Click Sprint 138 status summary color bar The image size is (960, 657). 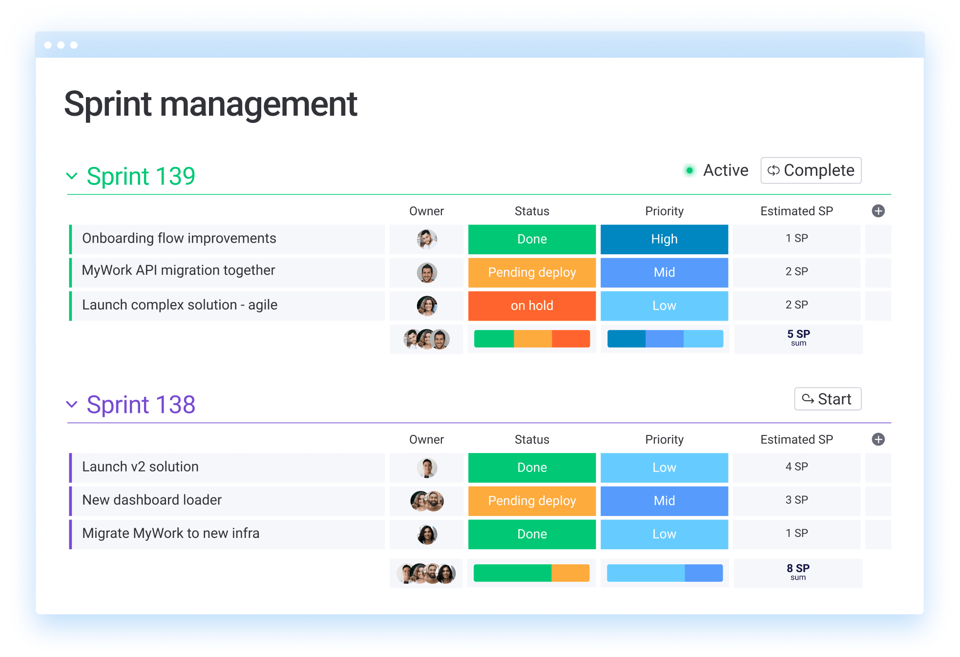[x=531, y=573]
